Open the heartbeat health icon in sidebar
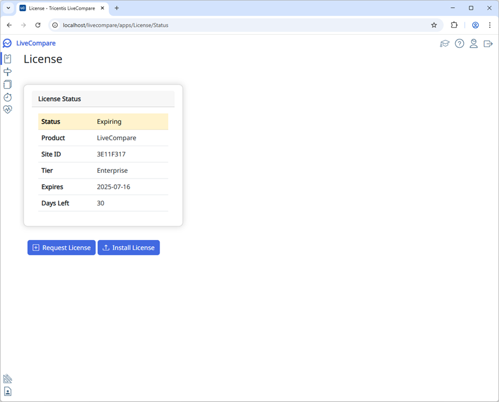This screenshot has height=402, width=499. pyautogui.click(x=7, y=110)
